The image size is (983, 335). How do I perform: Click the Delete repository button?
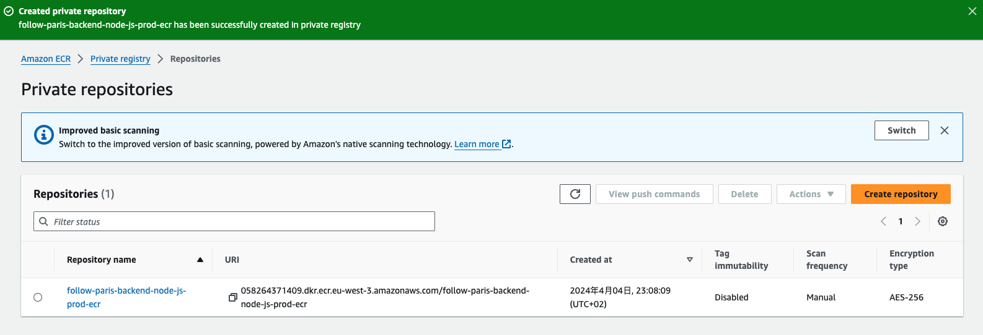pyautogui.click(x=744, y=194)
